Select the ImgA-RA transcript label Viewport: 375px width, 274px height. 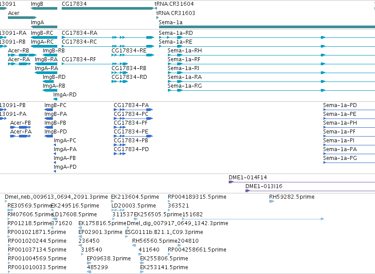click(x=46, y=68)
